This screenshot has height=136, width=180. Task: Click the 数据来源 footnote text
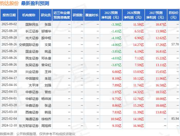pos(38,134)
